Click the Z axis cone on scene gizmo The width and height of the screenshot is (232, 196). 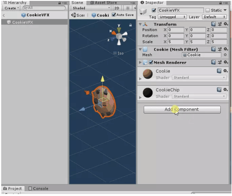point(113,39)
